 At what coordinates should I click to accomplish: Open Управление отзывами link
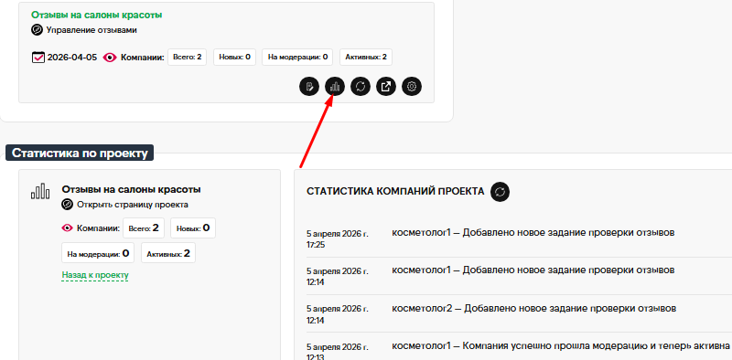(x=91, y=30)
